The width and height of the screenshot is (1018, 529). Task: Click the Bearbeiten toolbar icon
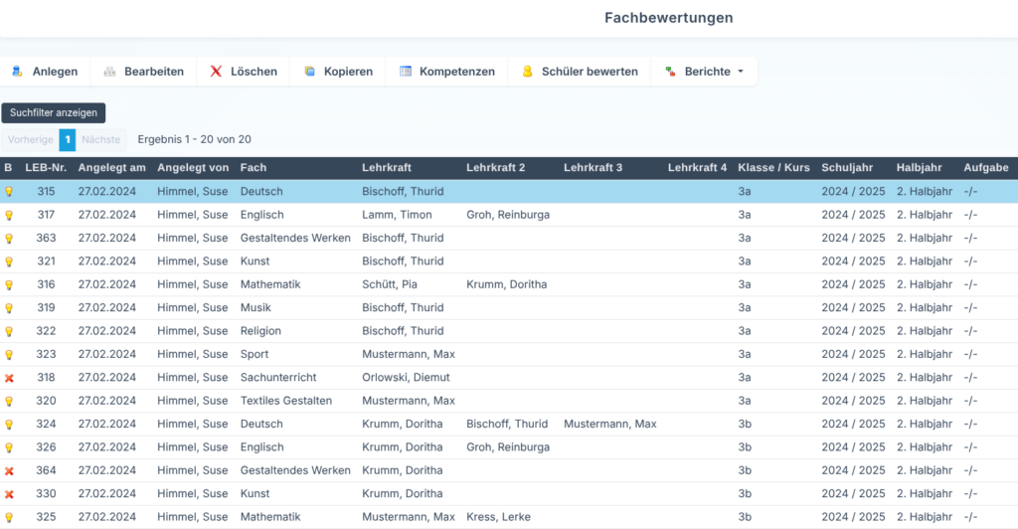pos(109,72)
